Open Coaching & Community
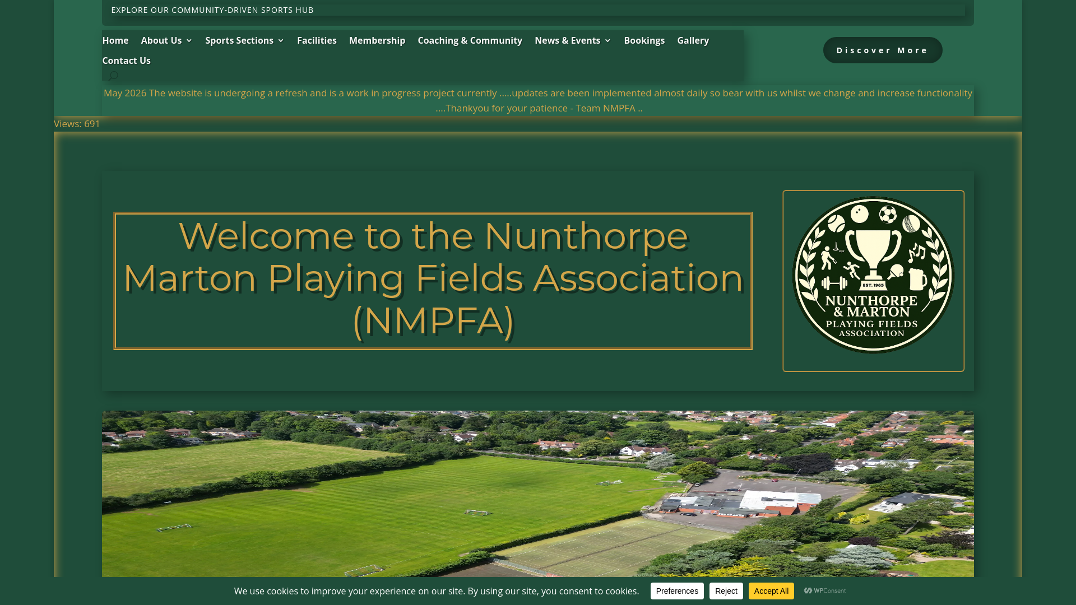The image size is (1076, 605). pos(470,40)
